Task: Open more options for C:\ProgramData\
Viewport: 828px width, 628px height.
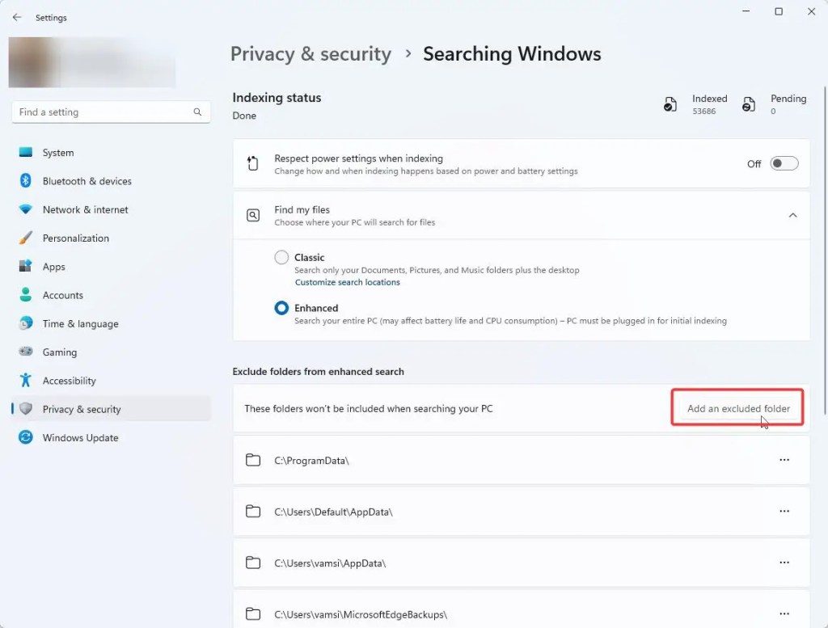Action: (x=784, y=460)
